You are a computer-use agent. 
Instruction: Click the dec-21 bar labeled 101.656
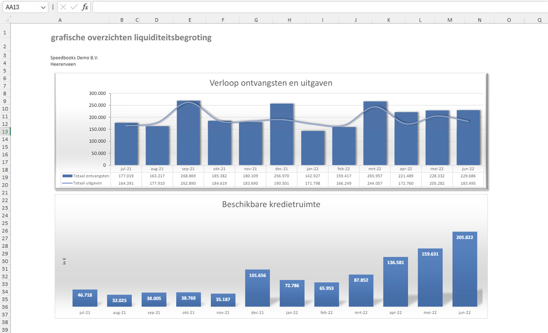click(257, 288)
